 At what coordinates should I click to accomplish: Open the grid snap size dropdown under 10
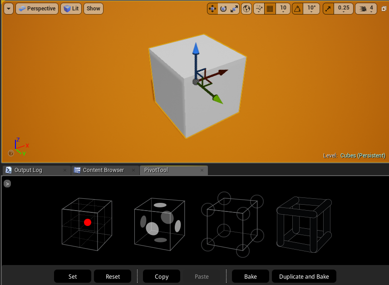283,11
